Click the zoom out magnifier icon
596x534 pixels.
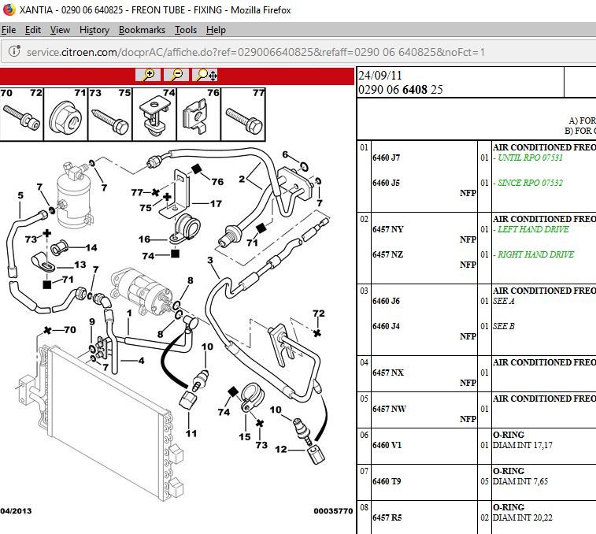coord(176,75)
